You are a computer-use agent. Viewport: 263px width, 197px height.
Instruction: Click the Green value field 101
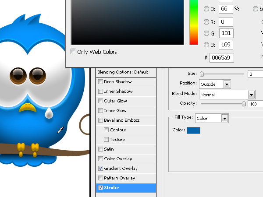tap(226, 33)
